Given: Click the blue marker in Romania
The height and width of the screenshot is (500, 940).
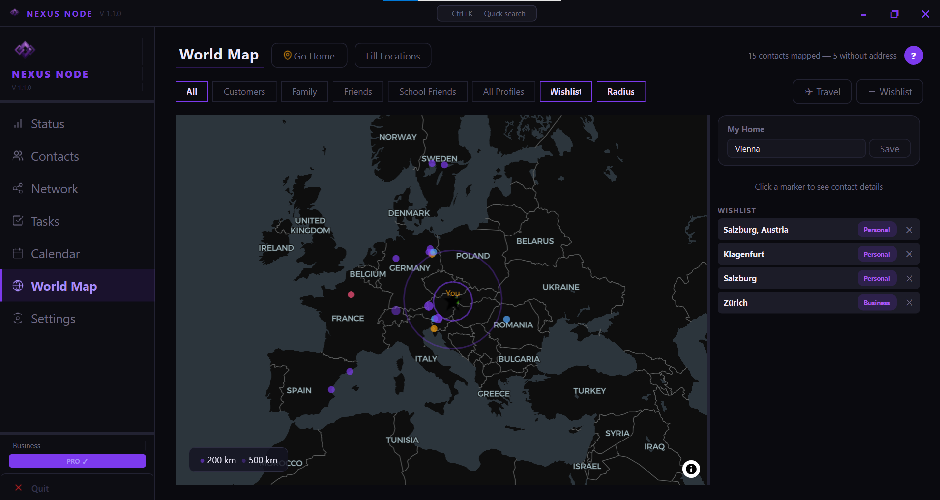Looking at the screenshot, I should pos(506,320).
